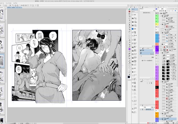Click the scissors cut command in Quick Access
178x124 pixels.
click(132, 109)
